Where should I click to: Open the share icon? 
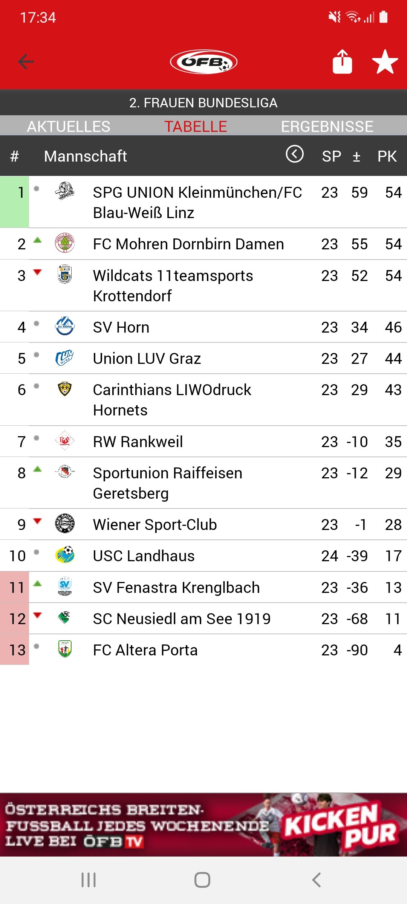(342, 61)
